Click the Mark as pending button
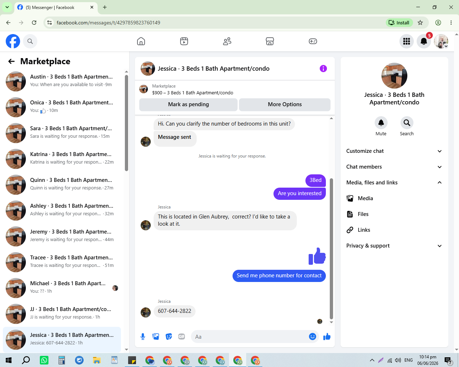Screen dimensions: 459x367 click(188, 104)
